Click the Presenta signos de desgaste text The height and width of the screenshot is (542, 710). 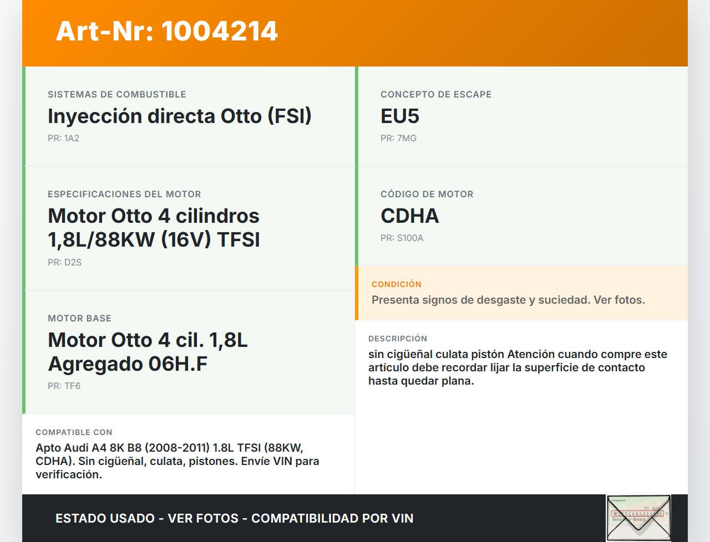(508, 300)
